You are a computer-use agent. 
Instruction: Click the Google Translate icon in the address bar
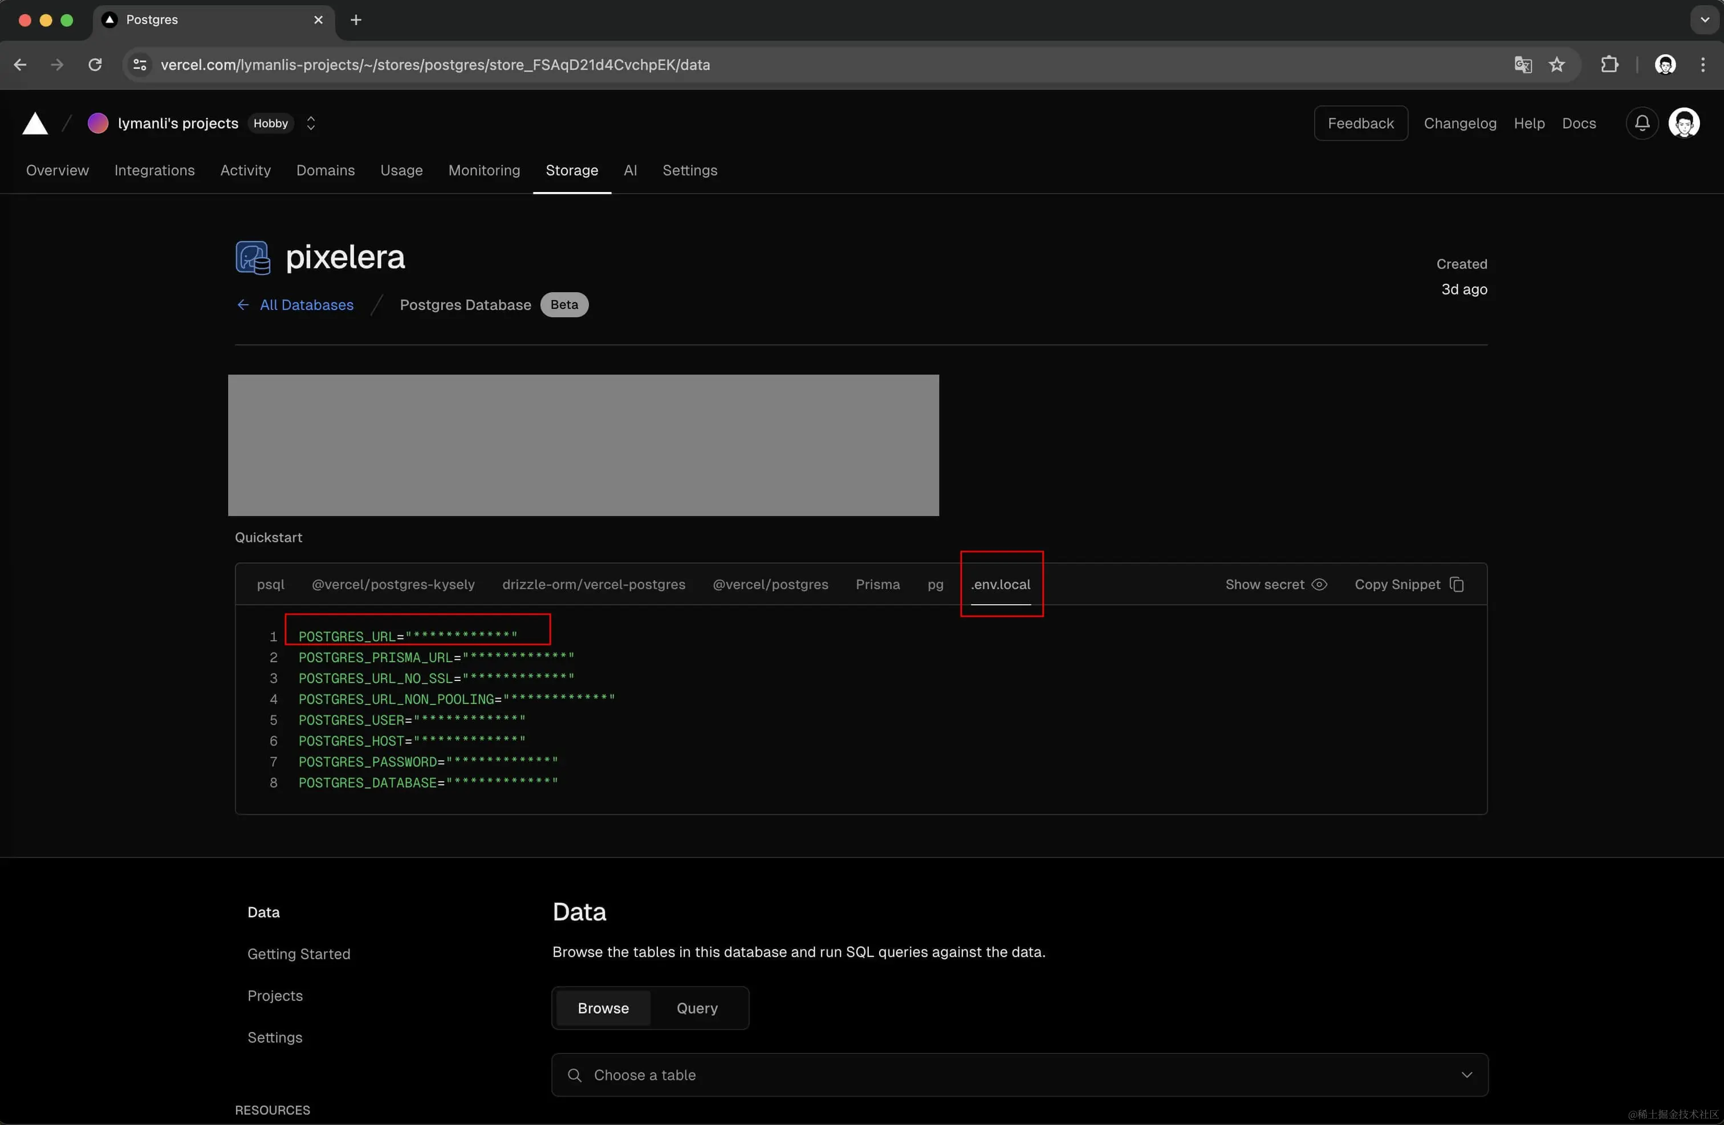coord(1523,64)
